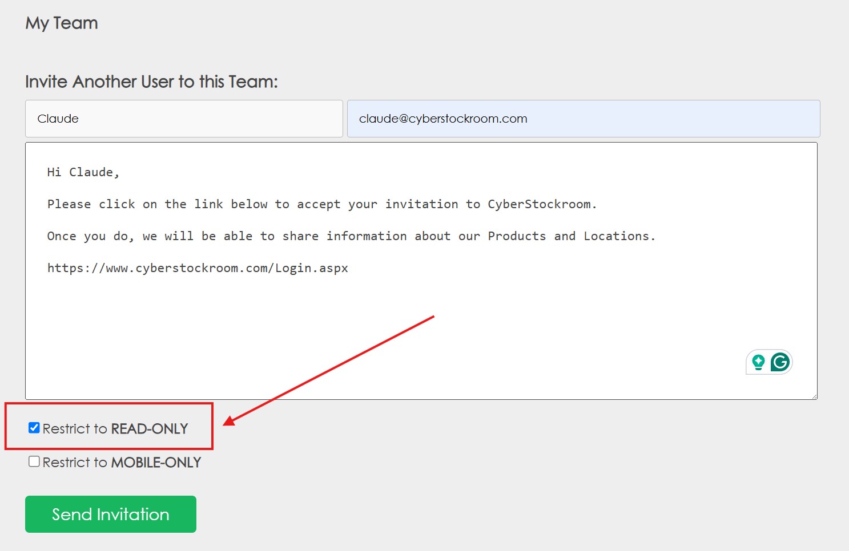
Task: Click the word Locations in the message
Action: tap(616, 236)
